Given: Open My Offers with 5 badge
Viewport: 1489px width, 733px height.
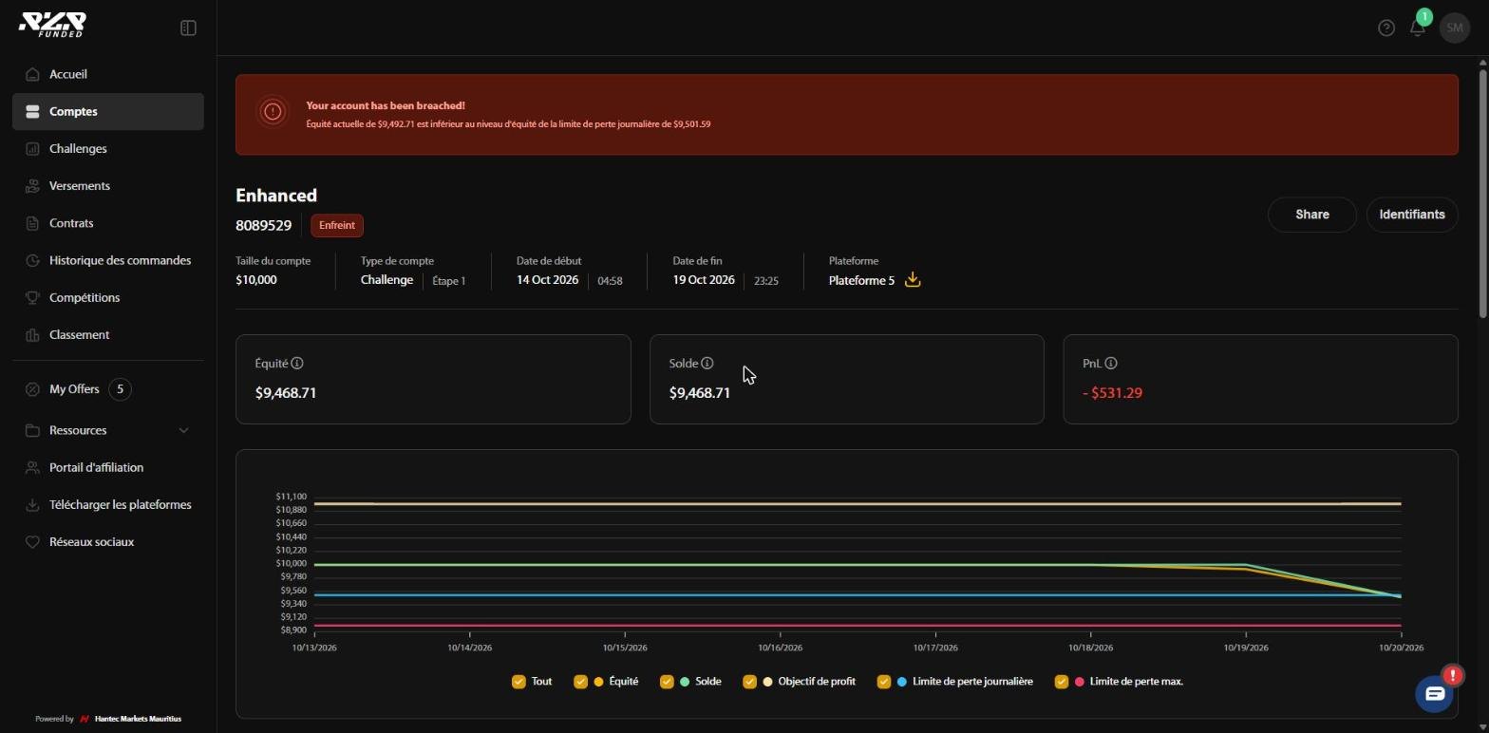Looking at the screenshot, I should tap(108, 389).
